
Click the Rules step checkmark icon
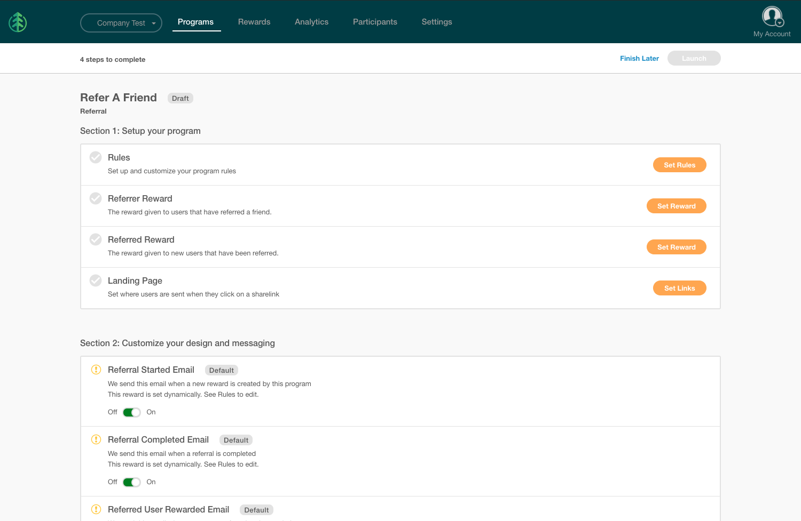click(96, 157)
